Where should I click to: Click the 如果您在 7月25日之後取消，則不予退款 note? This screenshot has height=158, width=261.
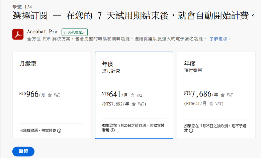pos(215,128)
